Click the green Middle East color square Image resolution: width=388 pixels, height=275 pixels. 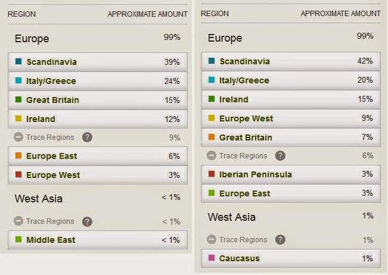18,240
